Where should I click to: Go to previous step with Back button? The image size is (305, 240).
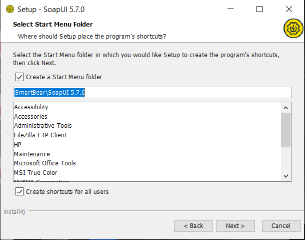click(193, 226)
